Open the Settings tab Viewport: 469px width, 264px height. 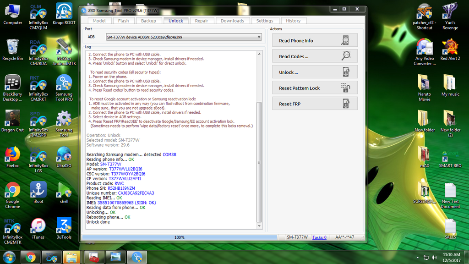tap(265, 21)
